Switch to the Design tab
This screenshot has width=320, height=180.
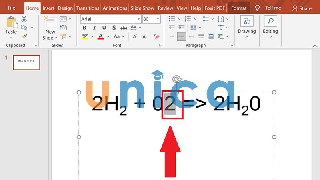coord(65,8)
